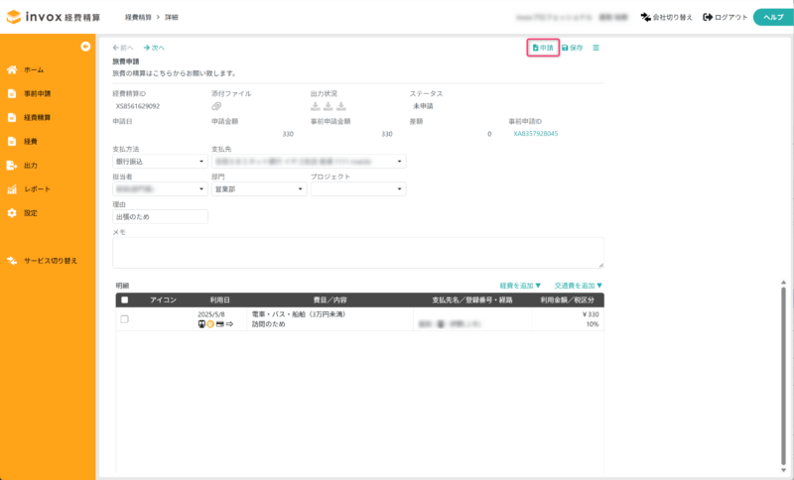Click the 設定 gear icon
Screen dimensions: 794x480
pyautogui.click(x=12, y=213)
